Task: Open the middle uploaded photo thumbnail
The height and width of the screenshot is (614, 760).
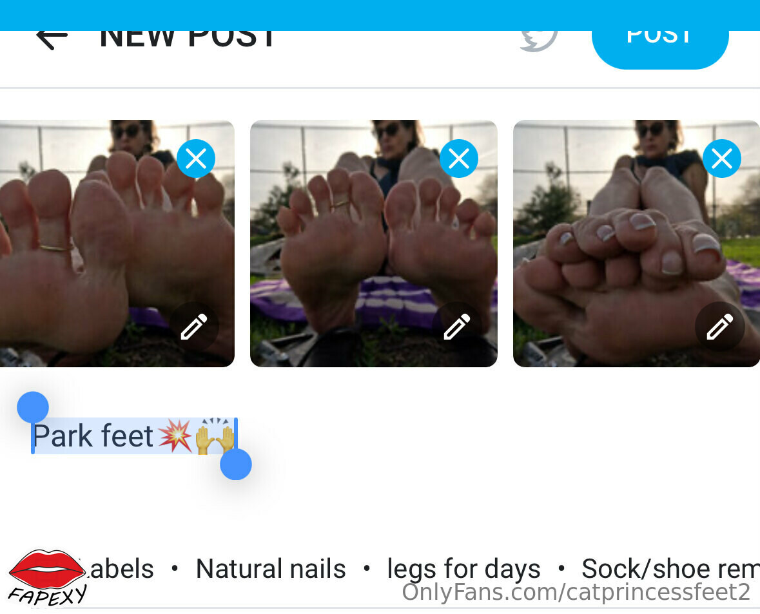Action: click(x=374, y=244)
